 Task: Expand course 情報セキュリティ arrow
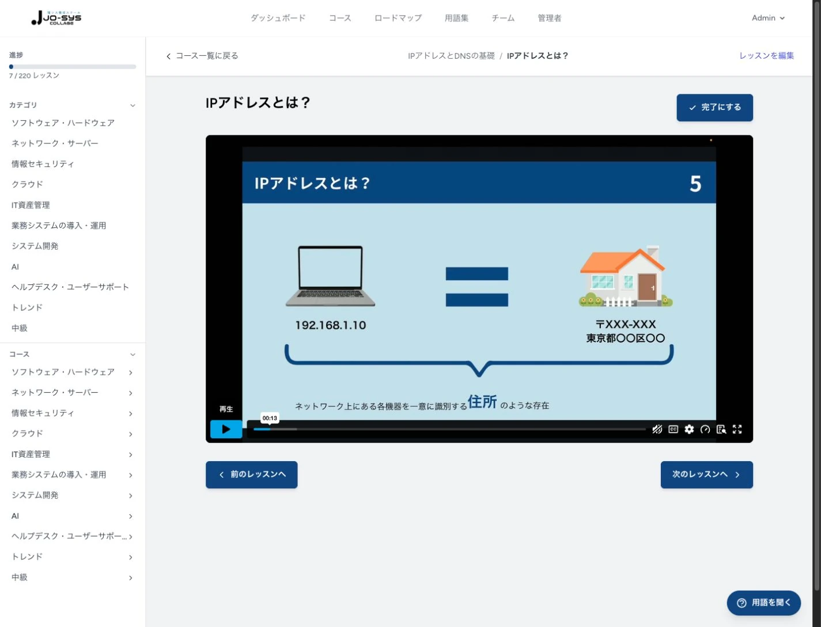pyautogui.click(x=131, y=413)
